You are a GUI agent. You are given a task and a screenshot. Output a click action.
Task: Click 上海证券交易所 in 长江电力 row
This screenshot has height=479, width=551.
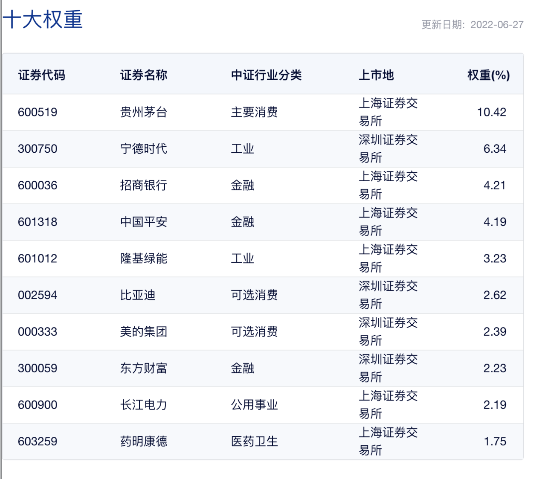388,405
